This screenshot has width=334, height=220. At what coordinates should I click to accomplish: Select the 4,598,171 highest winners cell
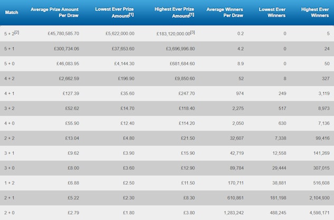pos(320,213)
